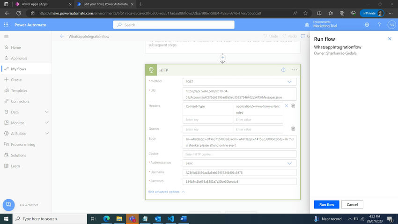Open the comments icon in toolbar
Image resolution: width=398 pixels, height=224 pixels.
pos(303,36)
